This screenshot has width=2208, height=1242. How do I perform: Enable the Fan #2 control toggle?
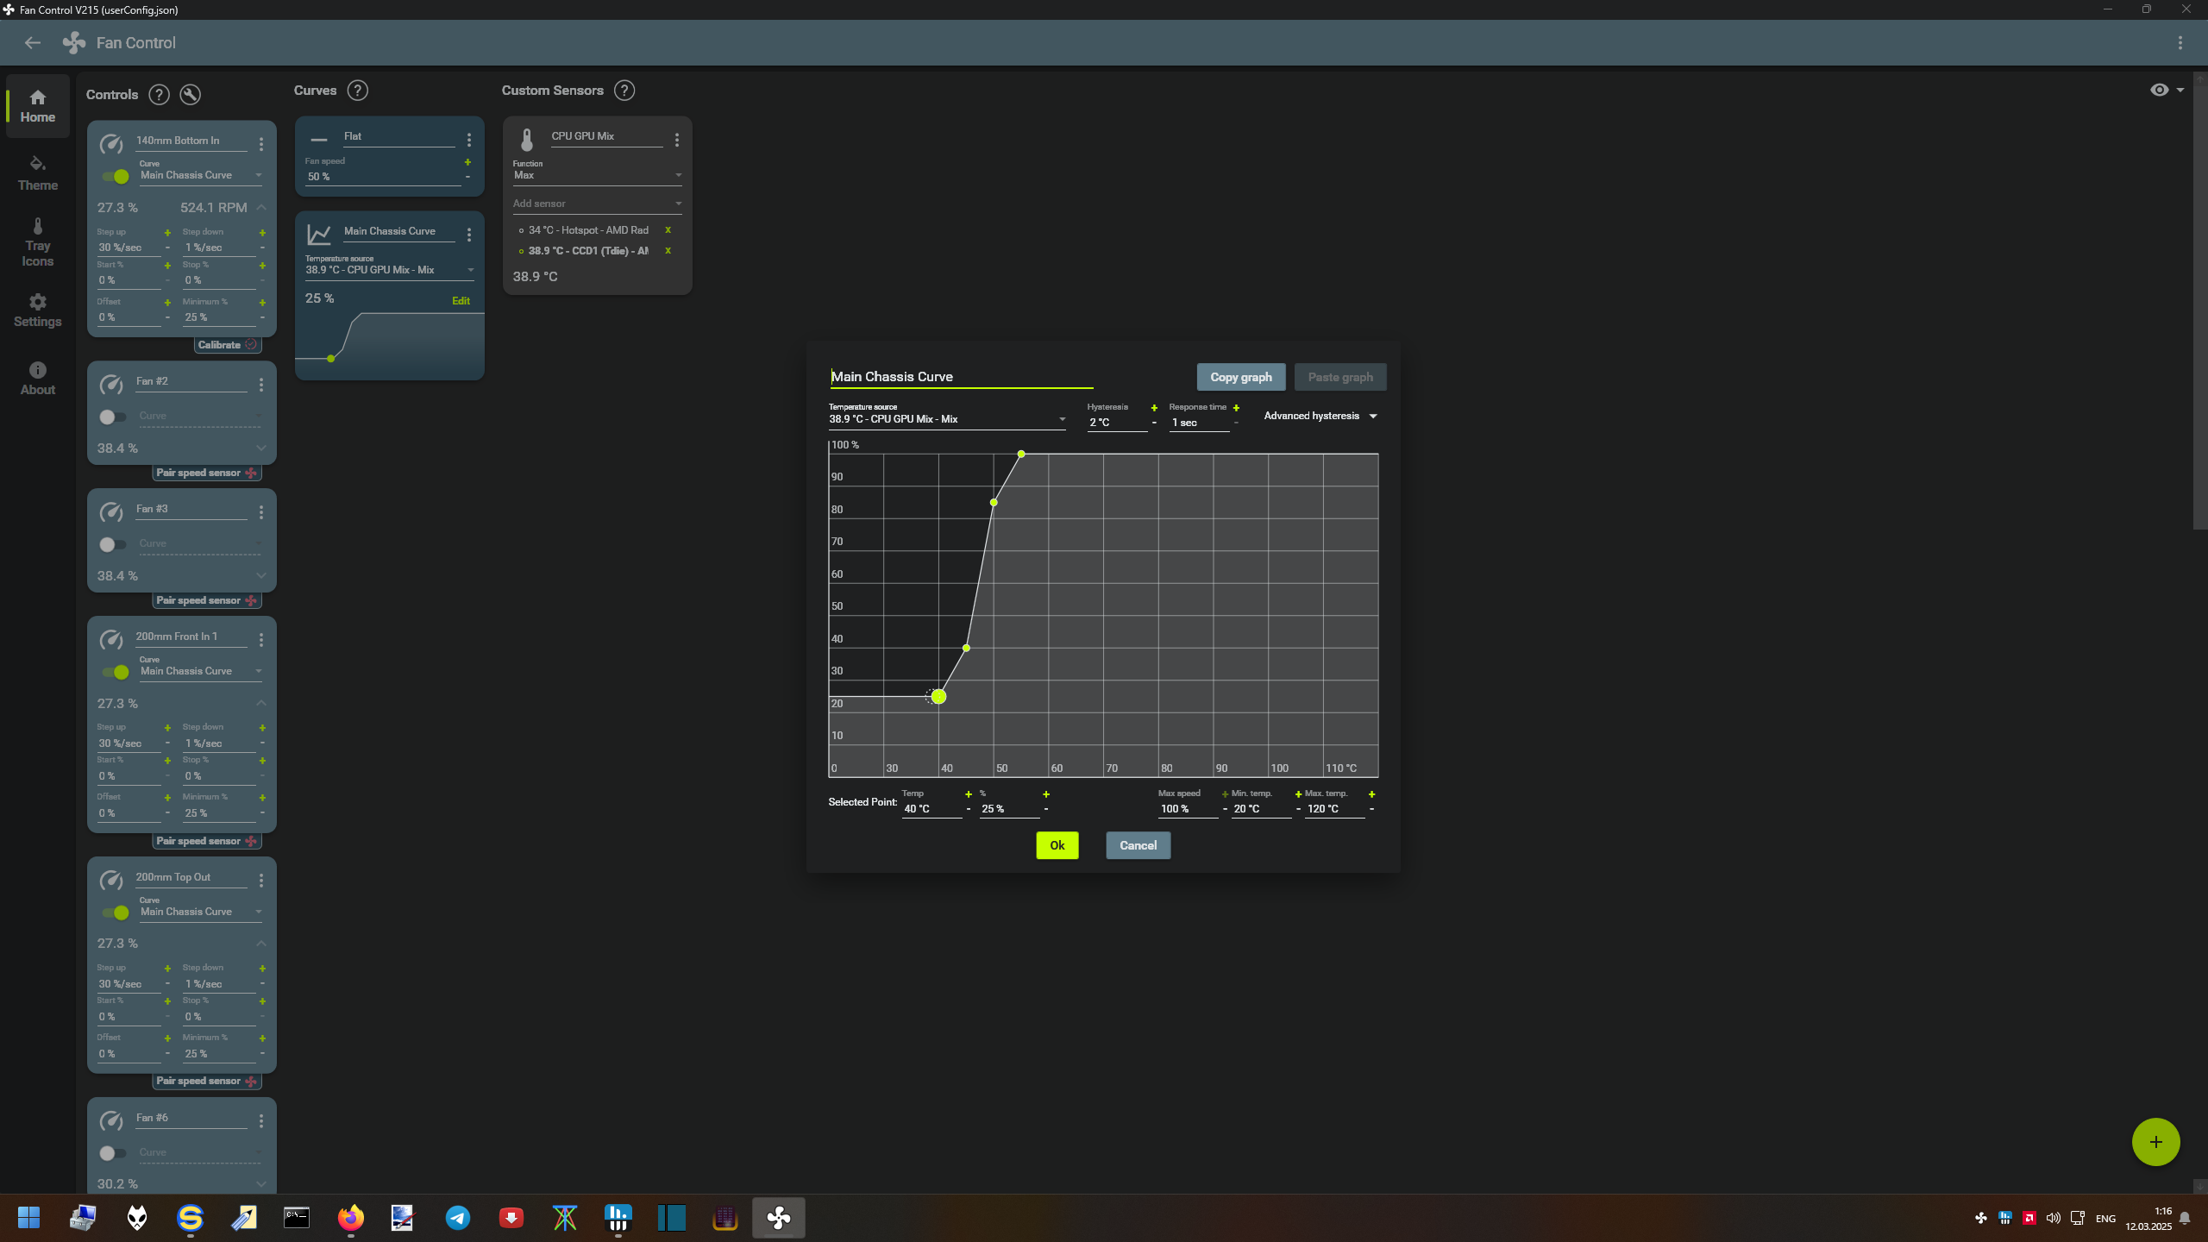[x=112, y=417]
